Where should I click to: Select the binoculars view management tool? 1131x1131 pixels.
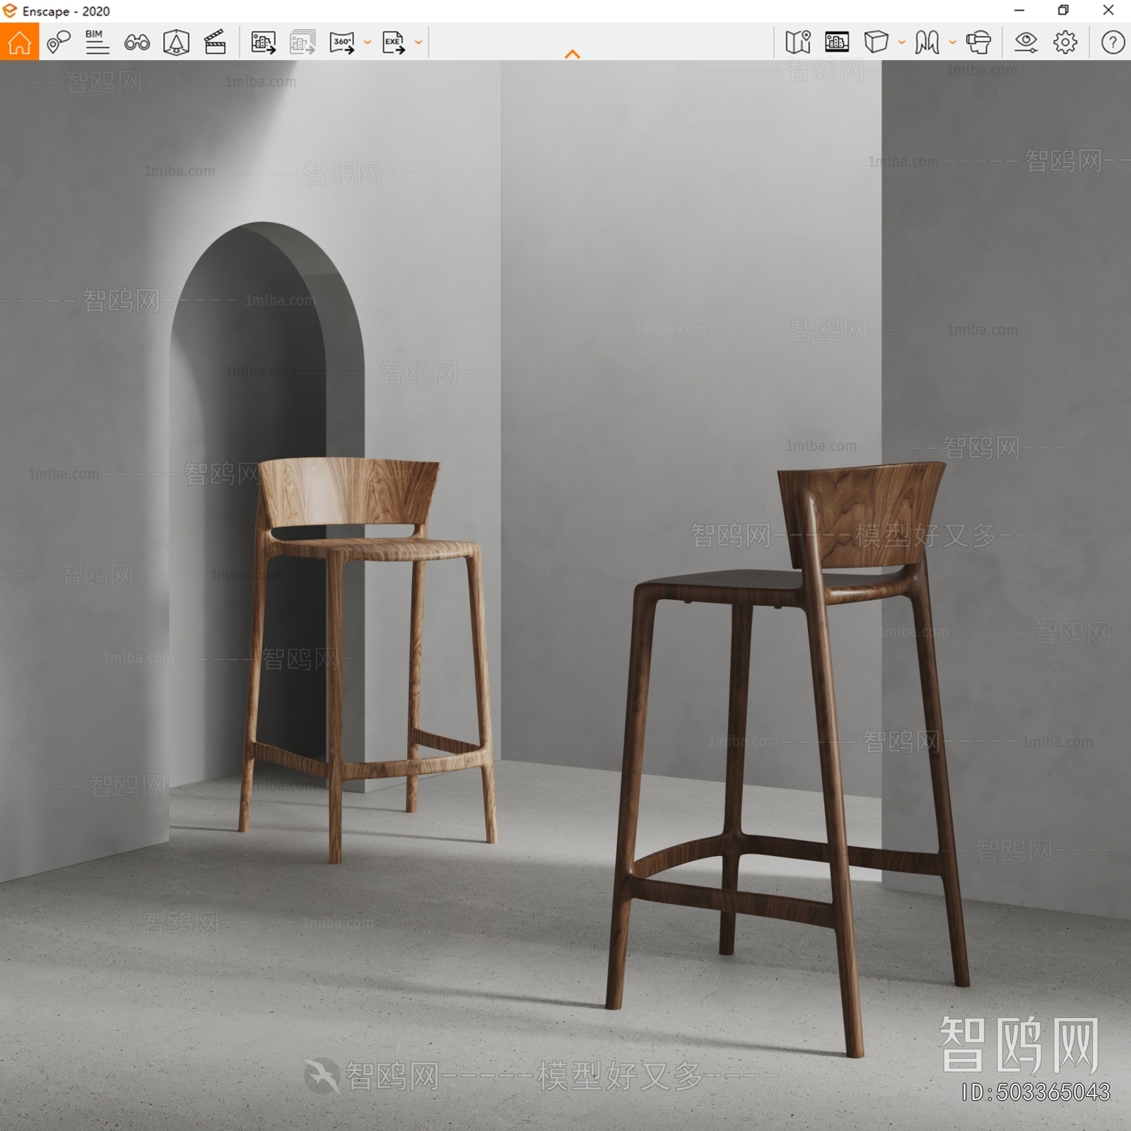pyautogui.click(x=139, y=44)
